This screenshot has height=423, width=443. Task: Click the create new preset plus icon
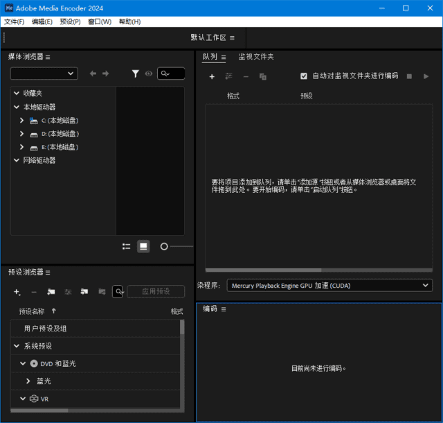(17, 292)
